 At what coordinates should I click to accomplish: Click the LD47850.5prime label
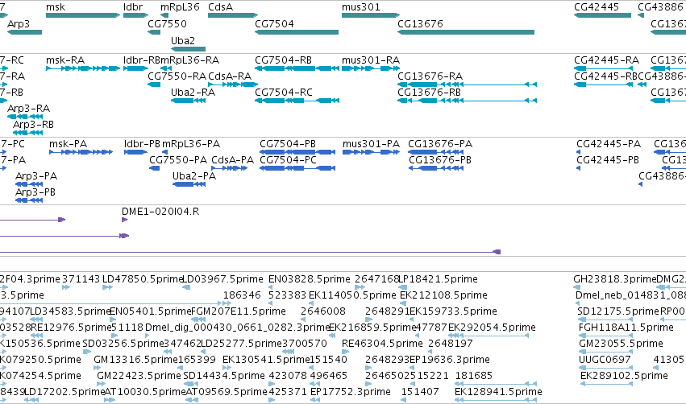coord(143,279)
